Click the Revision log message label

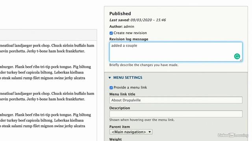coord(129,39)
